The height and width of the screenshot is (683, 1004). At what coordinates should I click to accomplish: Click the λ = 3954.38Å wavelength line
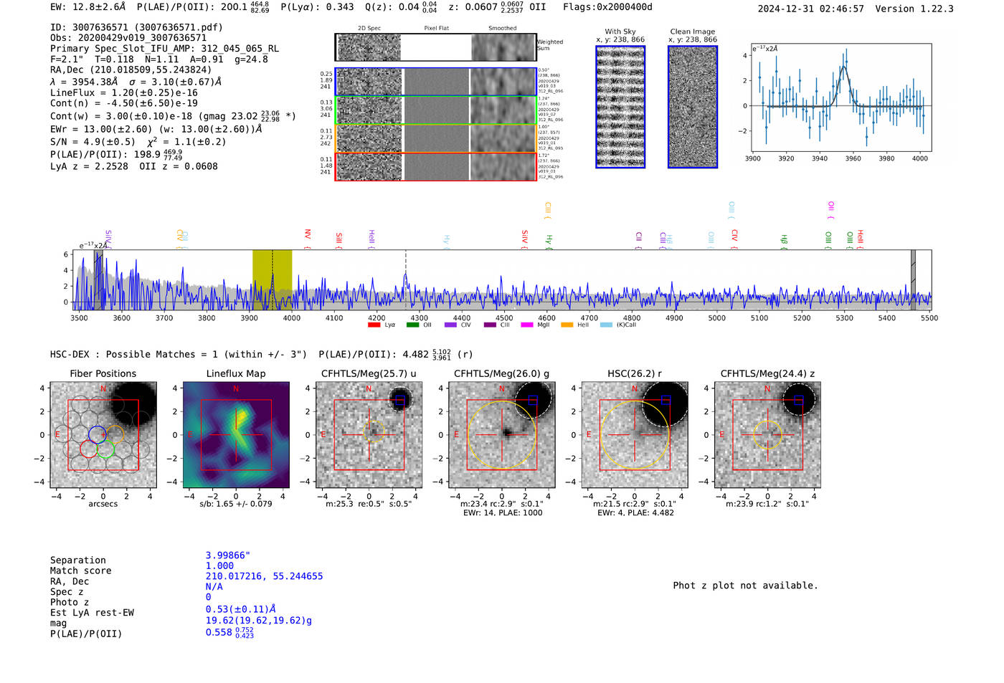[x=136, y=82]
